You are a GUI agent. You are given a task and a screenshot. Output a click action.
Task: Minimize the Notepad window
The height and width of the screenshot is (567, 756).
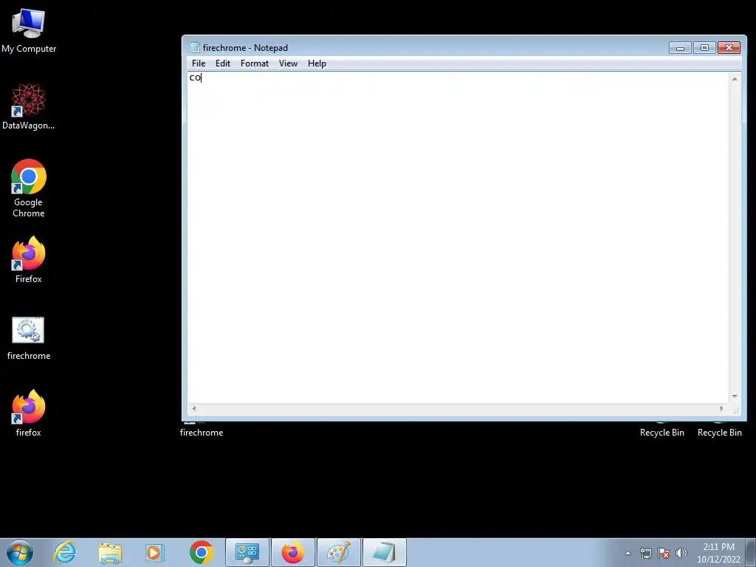[x=680, y=48]
